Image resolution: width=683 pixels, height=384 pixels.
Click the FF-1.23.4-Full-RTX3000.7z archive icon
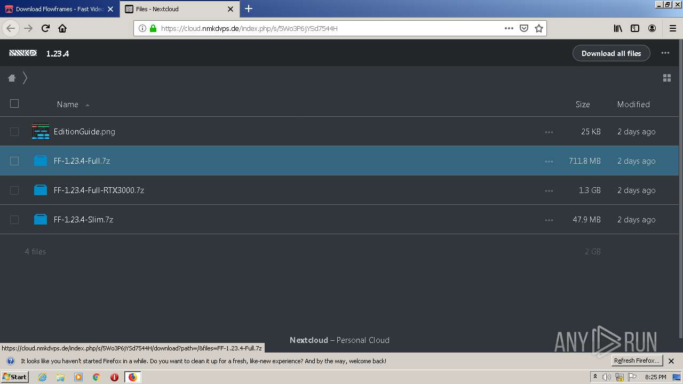coord(41,190)
